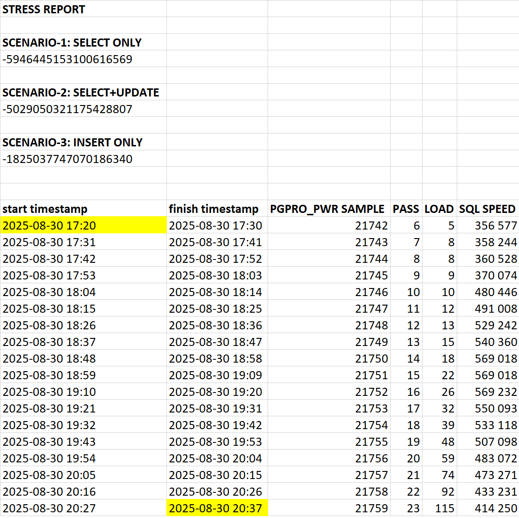Viewport: 519px width, 518px height.
Task: Select SQL speed value 433 231
Action: pyautogui.click(x=488, y=491)
